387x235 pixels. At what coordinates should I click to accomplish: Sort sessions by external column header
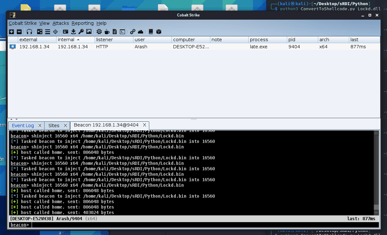[x=37, y=40]
